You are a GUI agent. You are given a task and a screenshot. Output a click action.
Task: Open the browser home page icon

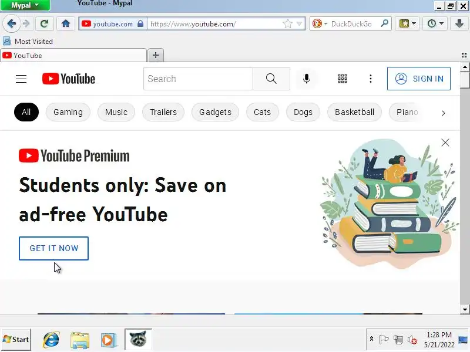[x=66, y=23]
